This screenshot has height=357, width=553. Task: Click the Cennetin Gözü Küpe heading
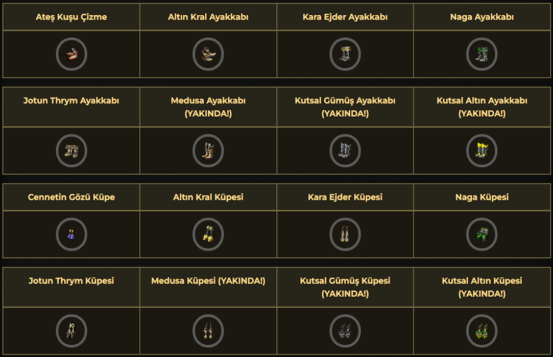point(71,197)
